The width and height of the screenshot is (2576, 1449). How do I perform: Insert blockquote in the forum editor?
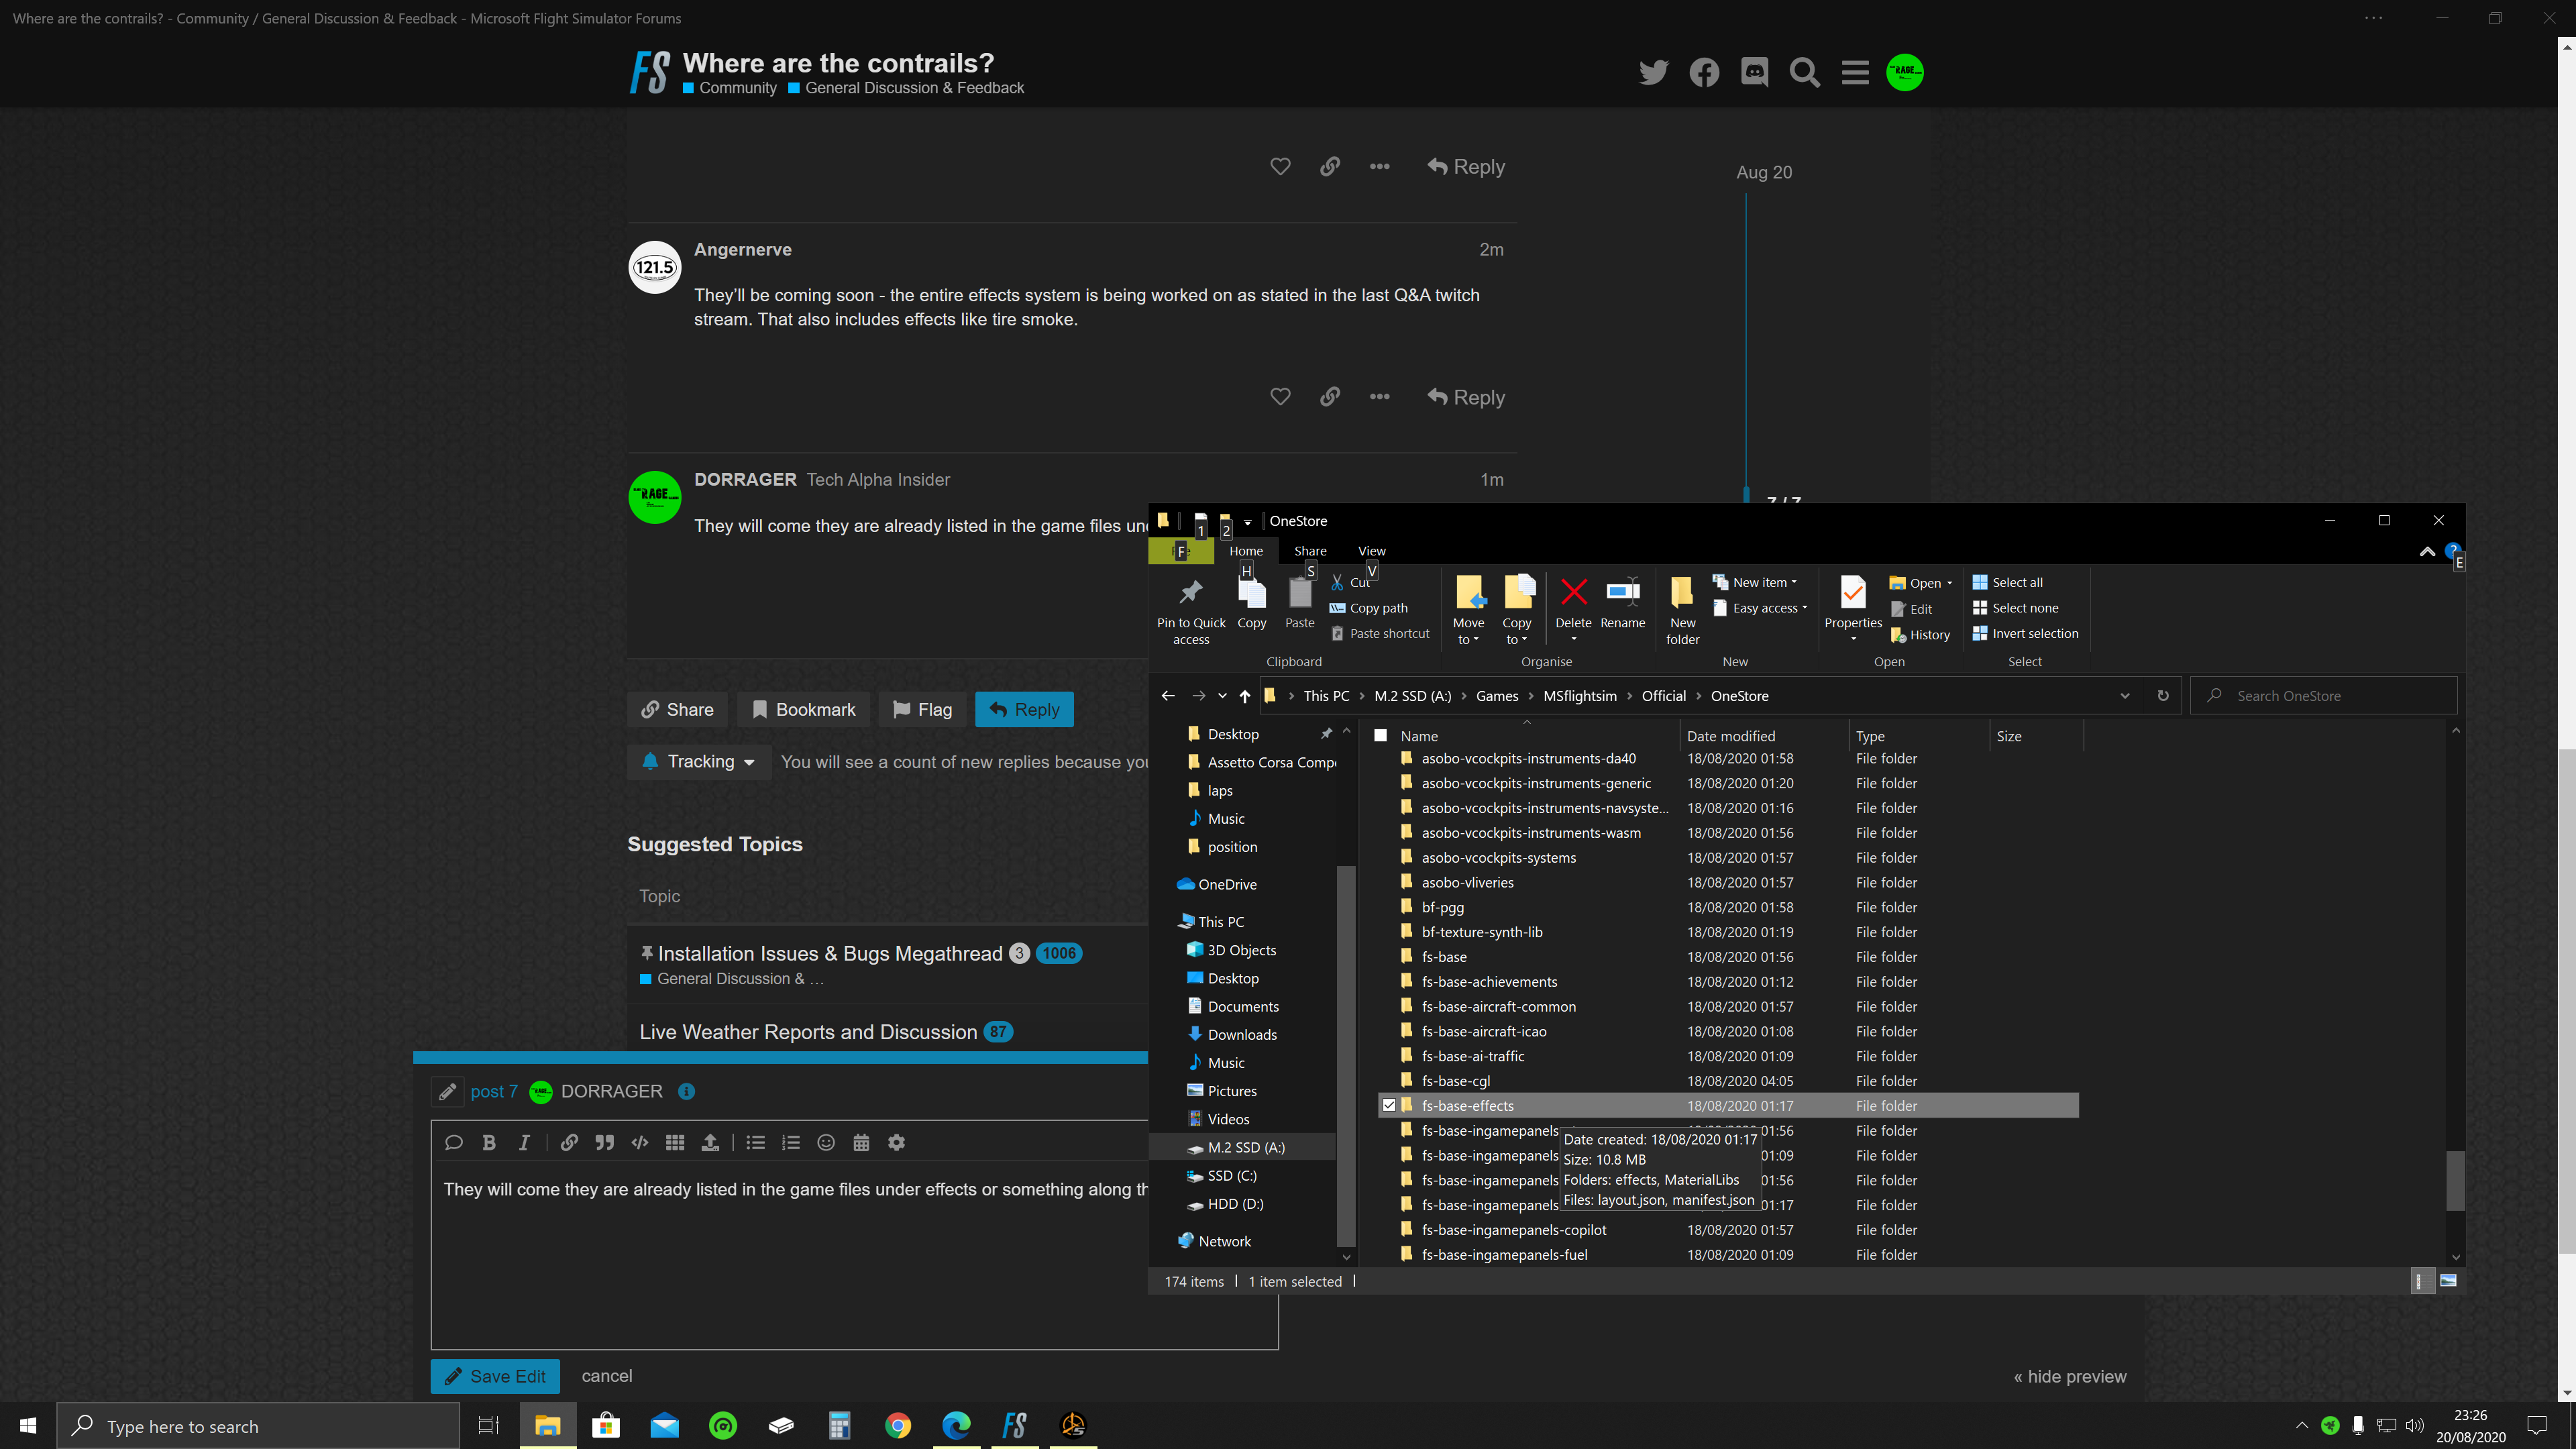[x=604, y=1142]
